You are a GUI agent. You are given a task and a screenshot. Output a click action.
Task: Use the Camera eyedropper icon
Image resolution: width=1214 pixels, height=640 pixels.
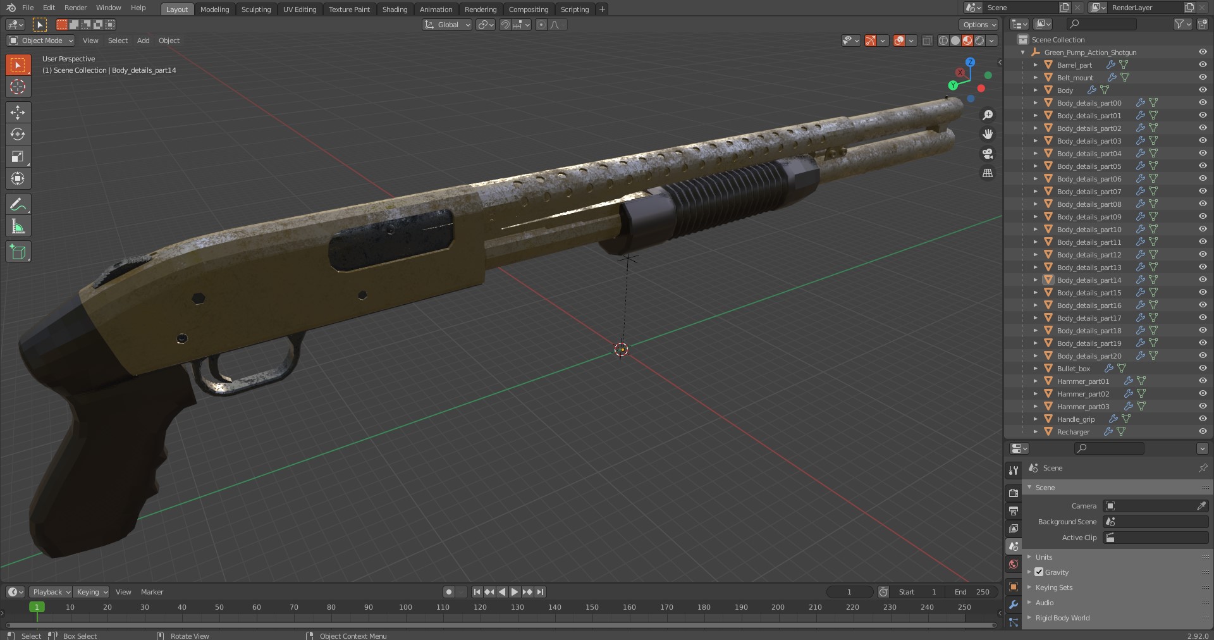pos(1201,506)
